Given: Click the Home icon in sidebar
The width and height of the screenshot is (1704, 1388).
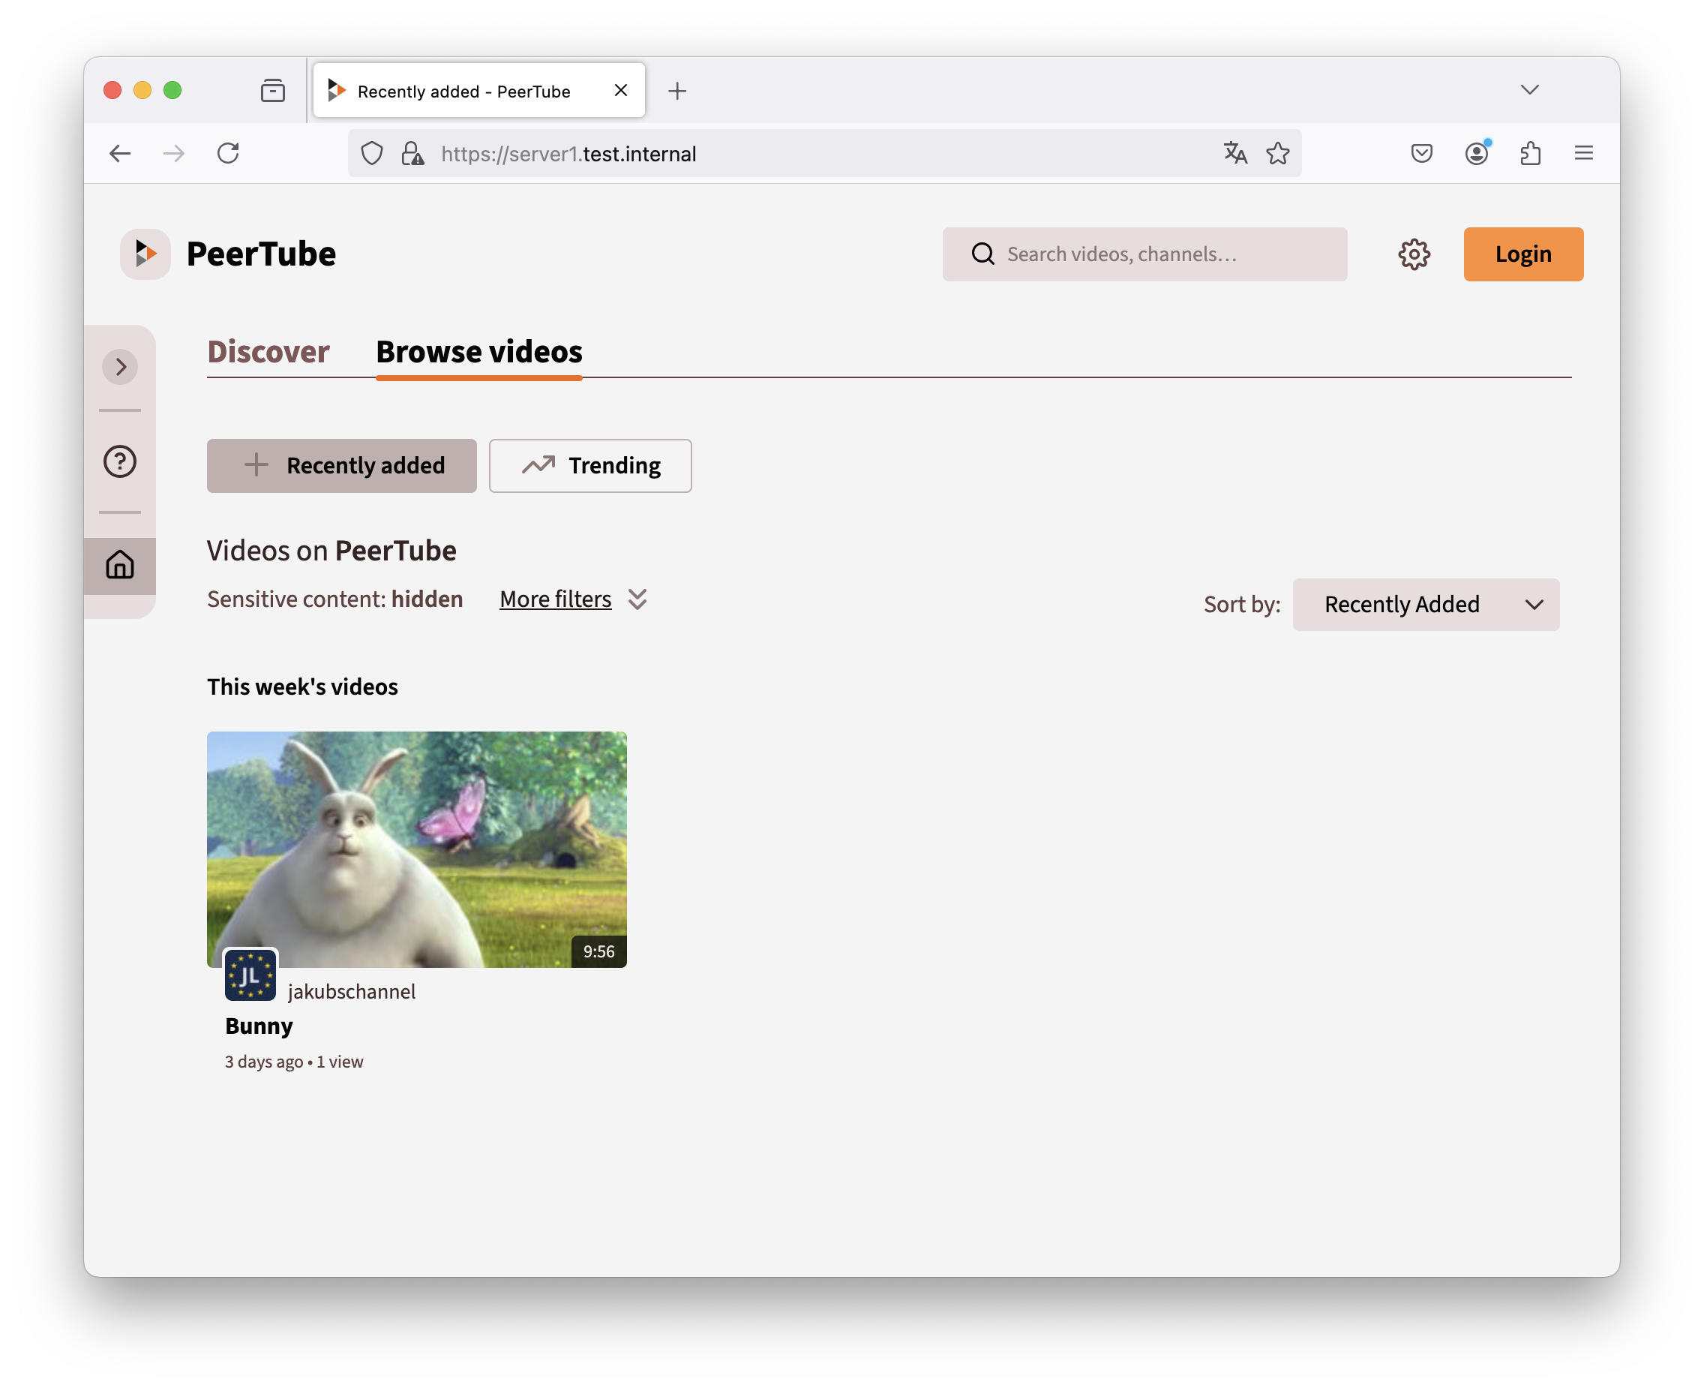Looking at the screenshot, I should 120,564.
